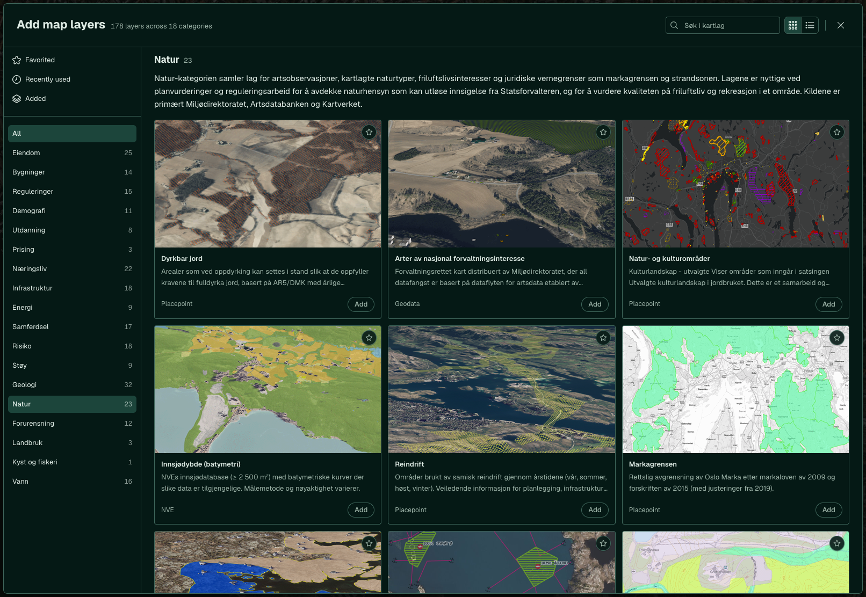Click the NVE source label
The height and width of the screenshot is (597, 866).
click(x=168, y=510)
